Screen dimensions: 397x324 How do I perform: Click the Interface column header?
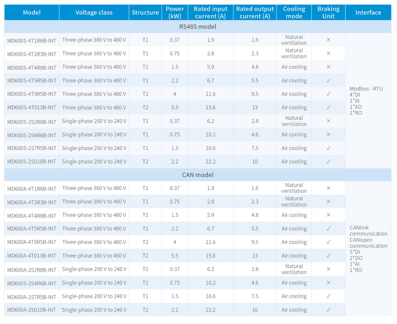click(368, 12)
